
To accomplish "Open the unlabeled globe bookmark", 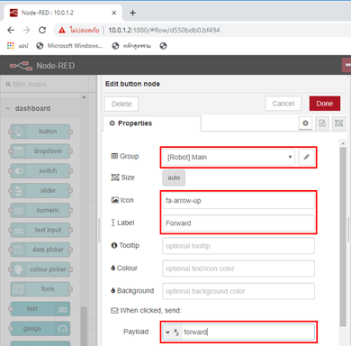I will coord(163,46).
